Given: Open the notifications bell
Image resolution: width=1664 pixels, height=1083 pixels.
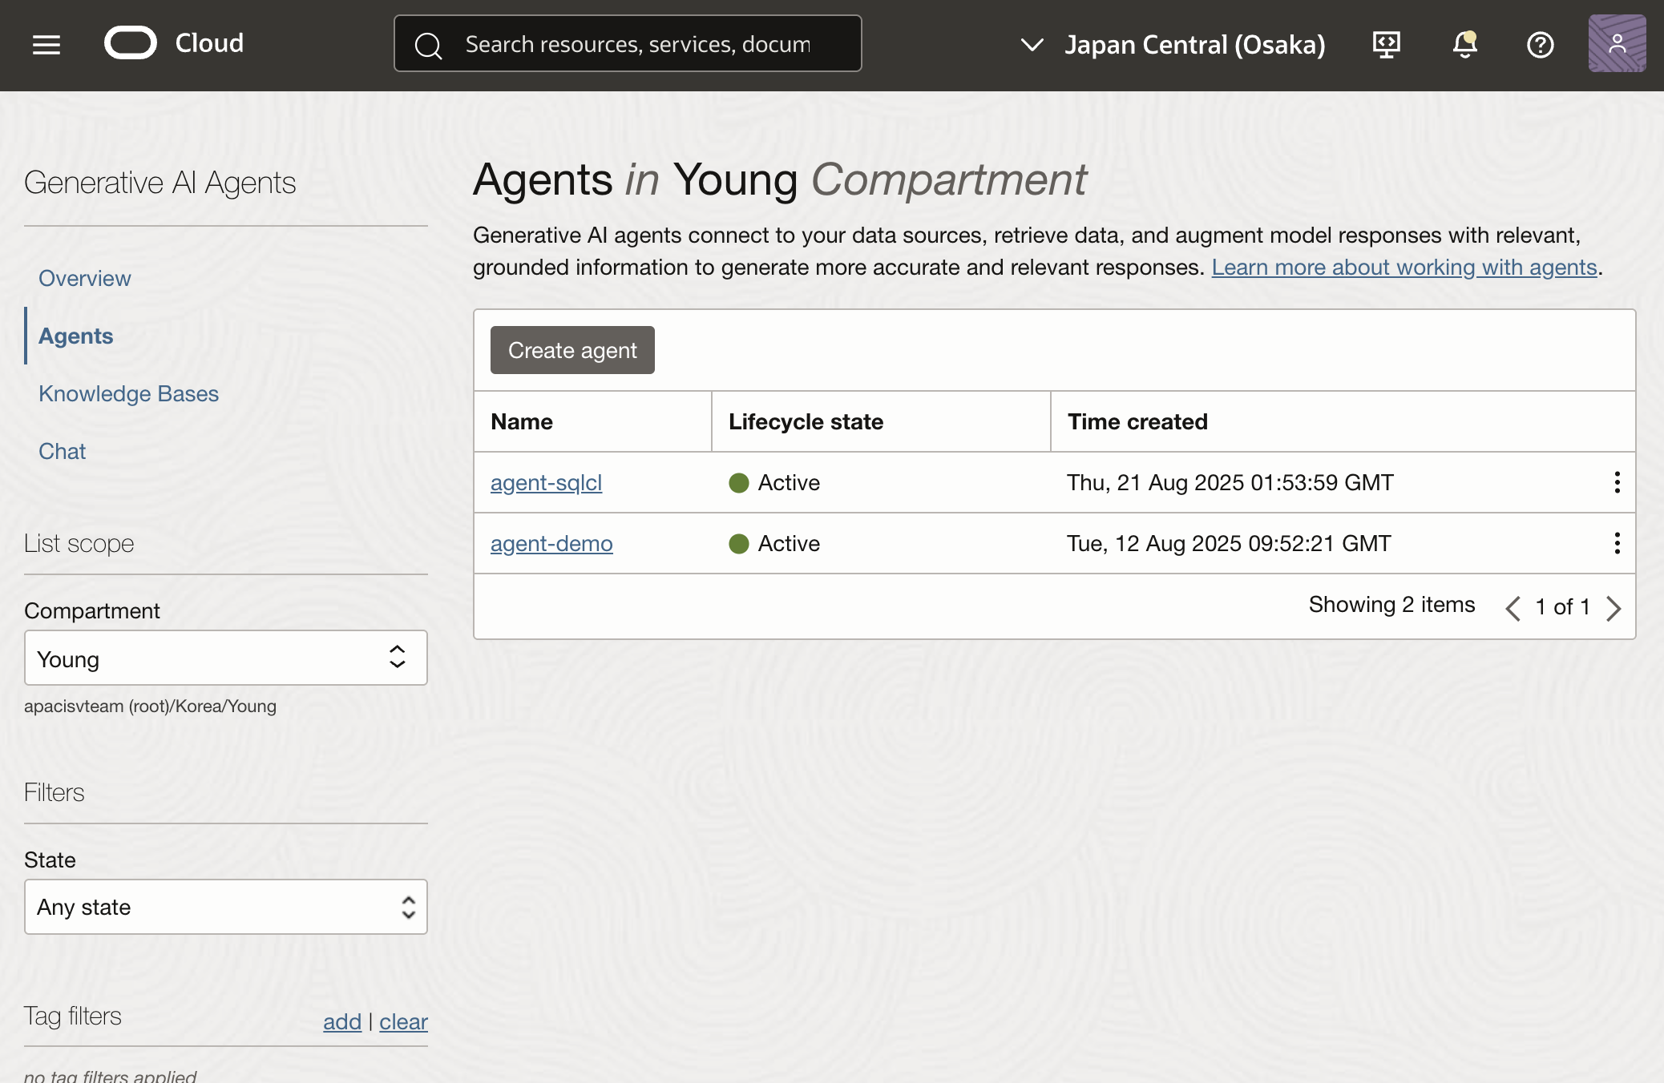Looking at the screenshot, I should [x=1464, y=46].
